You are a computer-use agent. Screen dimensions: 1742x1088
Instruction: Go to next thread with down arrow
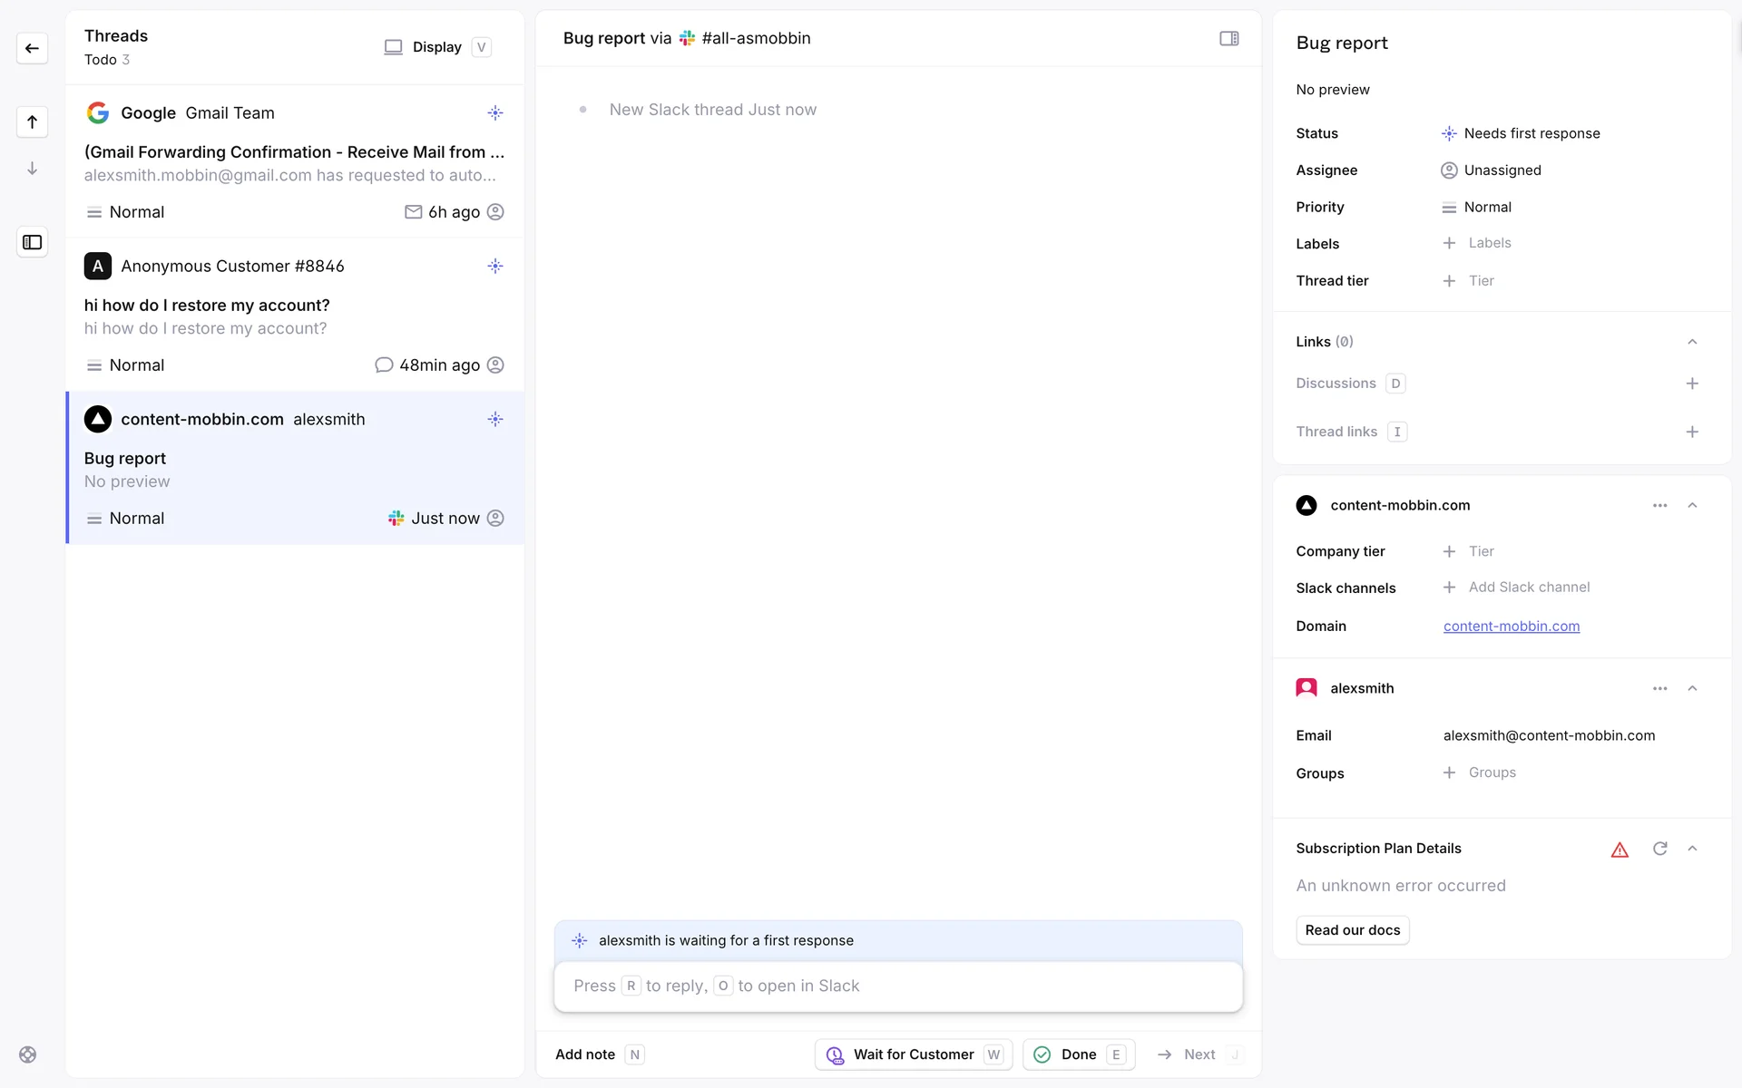pos(32,169)
